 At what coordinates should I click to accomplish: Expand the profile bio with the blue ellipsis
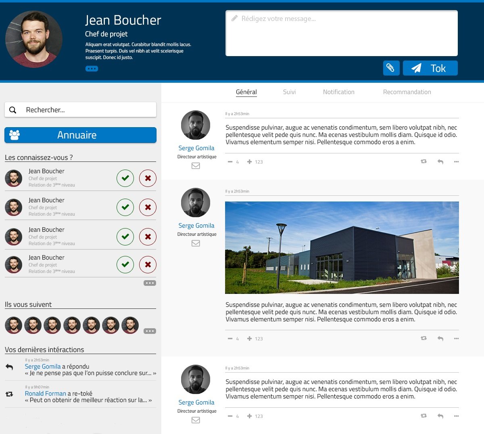pyautogui.click(x=92, y=69)
